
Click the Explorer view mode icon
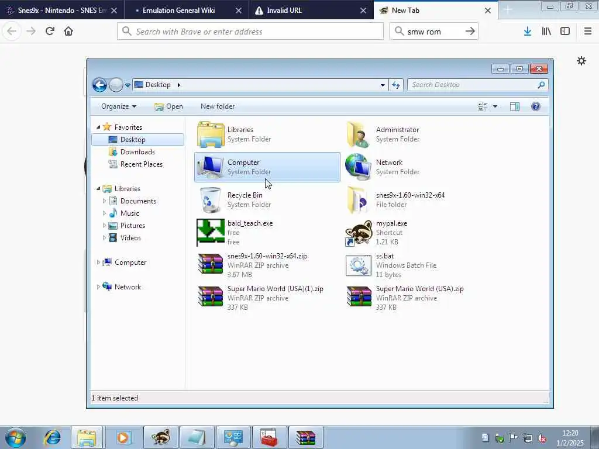[483, 106]
